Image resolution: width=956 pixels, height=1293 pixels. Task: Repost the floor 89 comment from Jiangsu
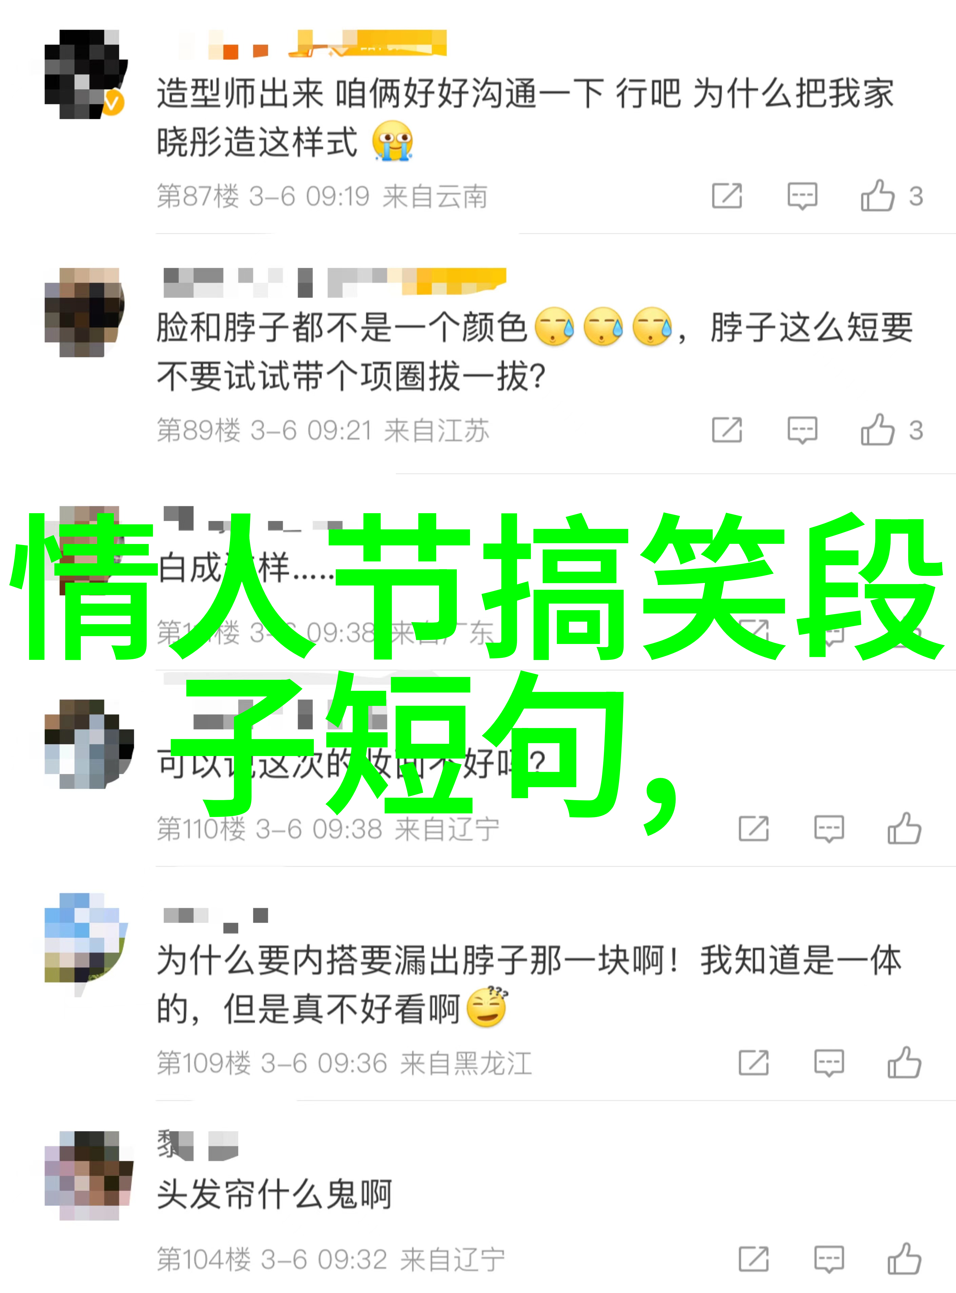(727, 430)
